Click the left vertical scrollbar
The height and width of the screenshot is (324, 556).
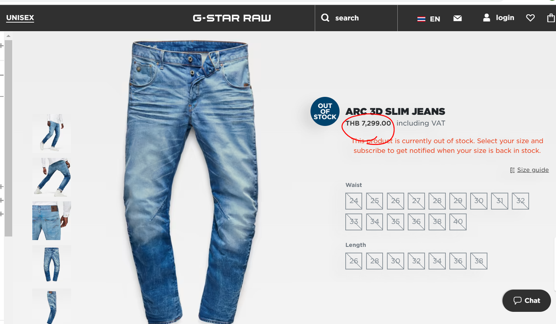pos(8,138)
